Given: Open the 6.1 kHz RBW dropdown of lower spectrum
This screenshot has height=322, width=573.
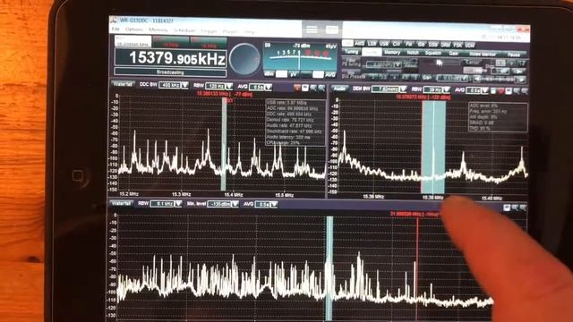Looking at the screenshot, I should point(167,204).
